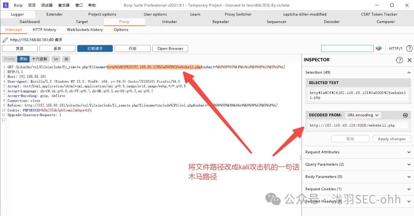Switch editor to 原始 raw view
Screen dimensions: 414x216
pyautogui.click(x=23, y=59)
